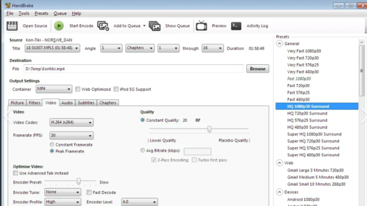
Task: Switch to the Subtitles tab
Action: (x=86, y=103)
